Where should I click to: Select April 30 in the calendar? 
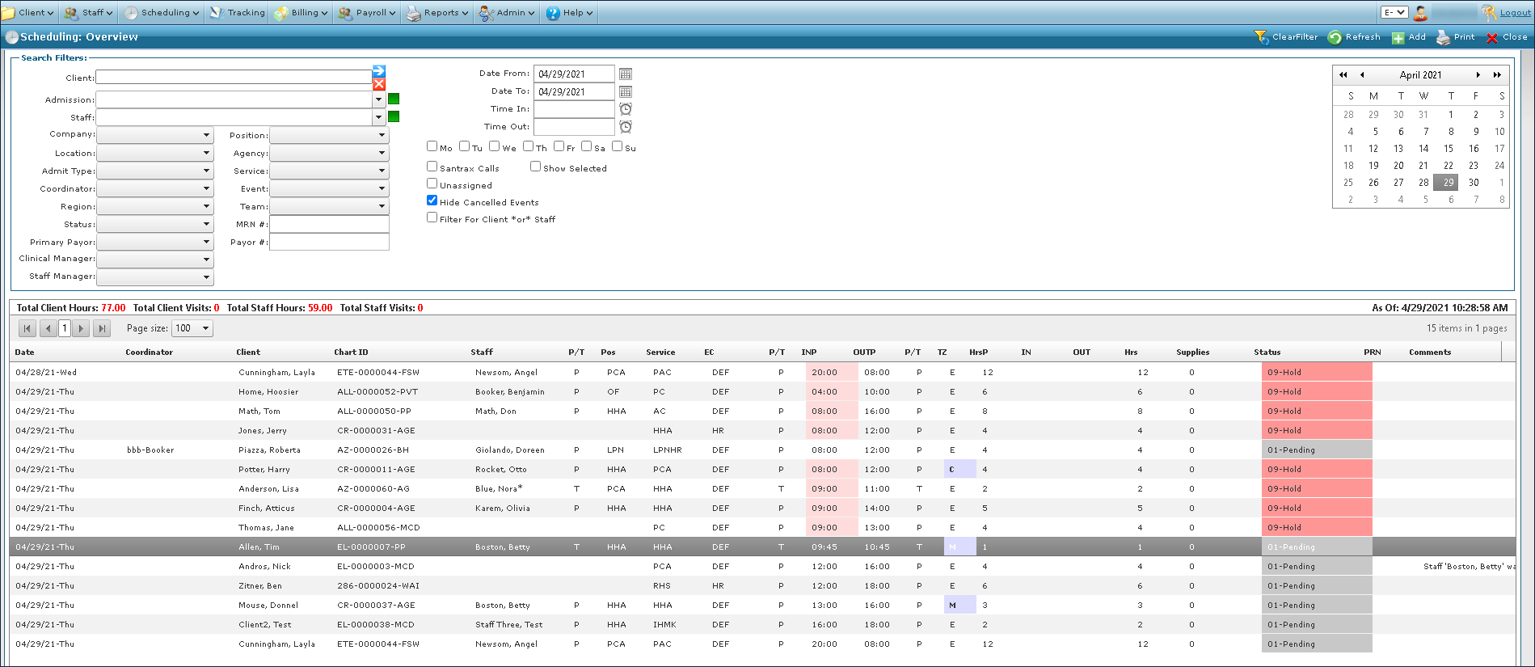point(1474,183)
